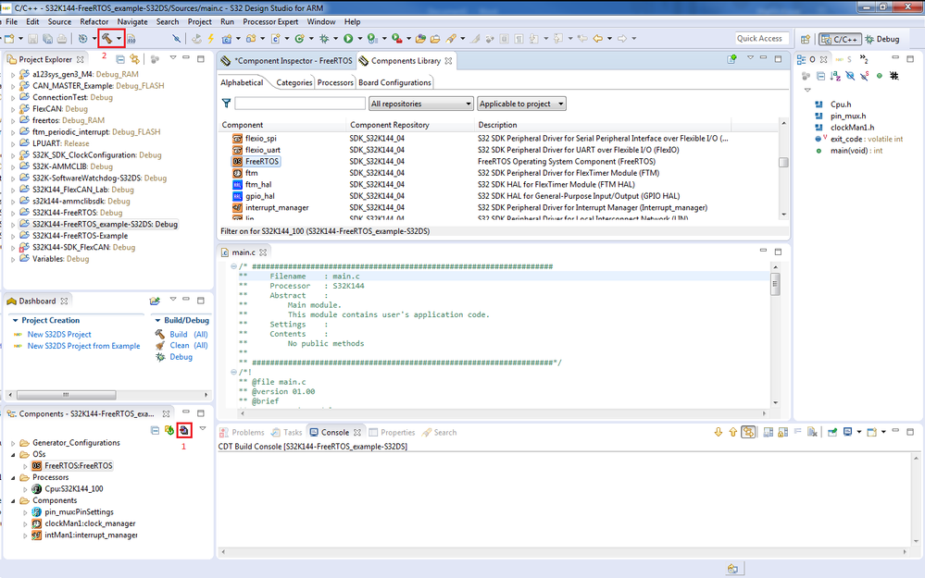Expand the Generator_Configurations tree node
This screenshot has width=925, height=578.
[x=14, y=443]
